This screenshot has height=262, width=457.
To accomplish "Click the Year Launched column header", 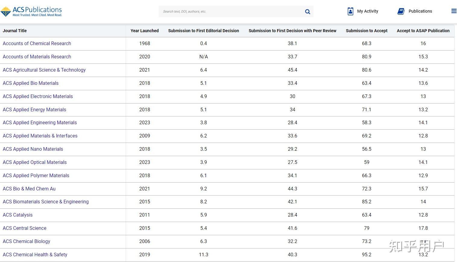I will point(144,31).
